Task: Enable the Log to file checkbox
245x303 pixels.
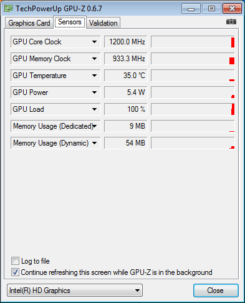Action: tap(15, 261)
